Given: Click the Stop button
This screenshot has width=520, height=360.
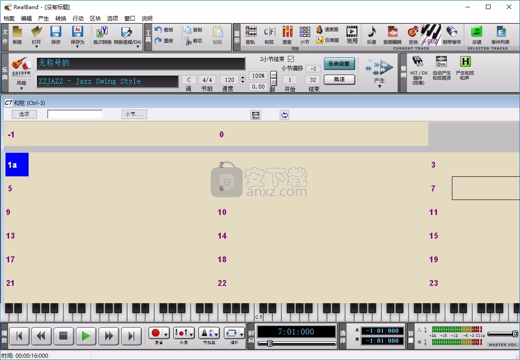Looking at the screenshot, I should tap(63, 336).
